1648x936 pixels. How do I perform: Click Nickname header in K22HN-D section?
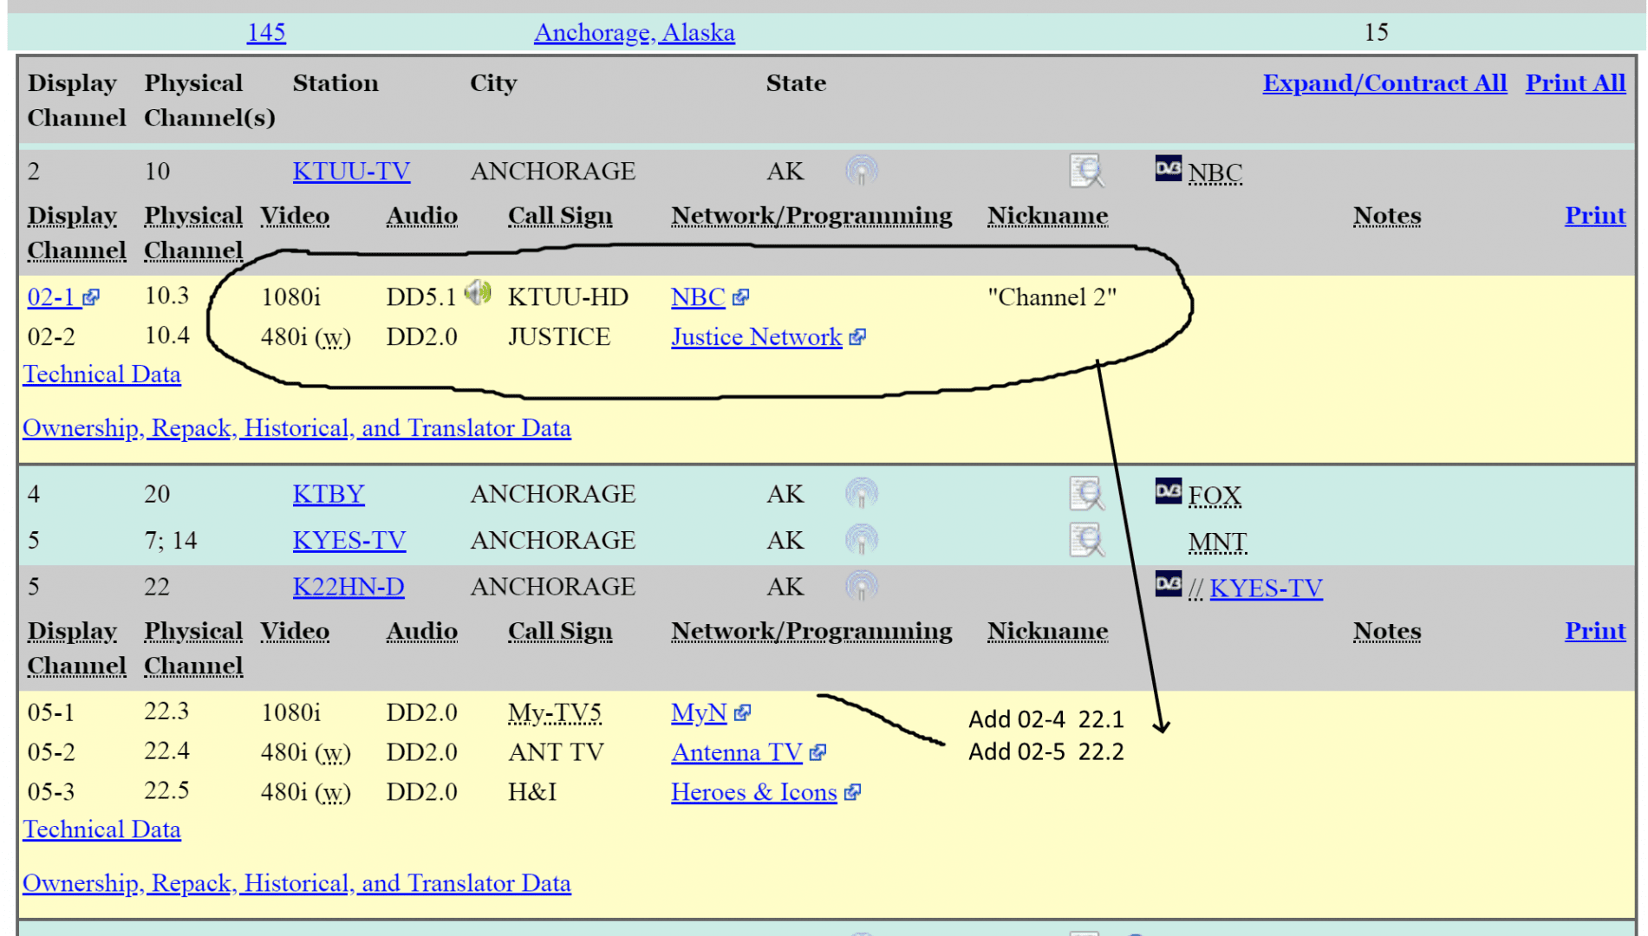click(1047, 630)
